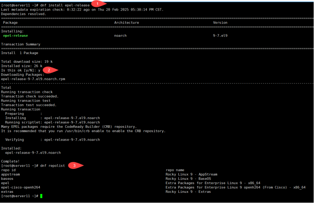Viewport: 314px width, 203px height.
Task: Click the red callout marker numbered 2
Action: pos(53,70)
